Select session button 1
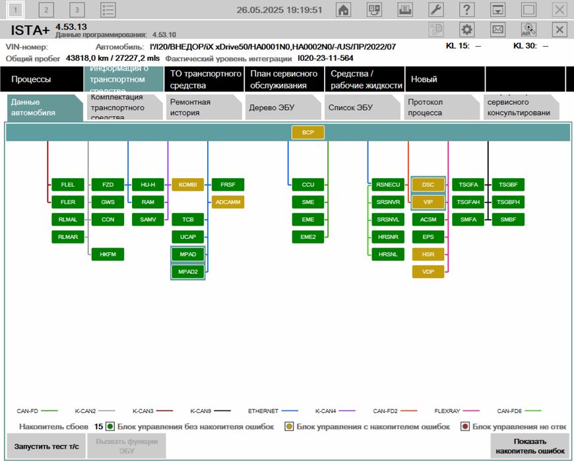 point(15,10)
